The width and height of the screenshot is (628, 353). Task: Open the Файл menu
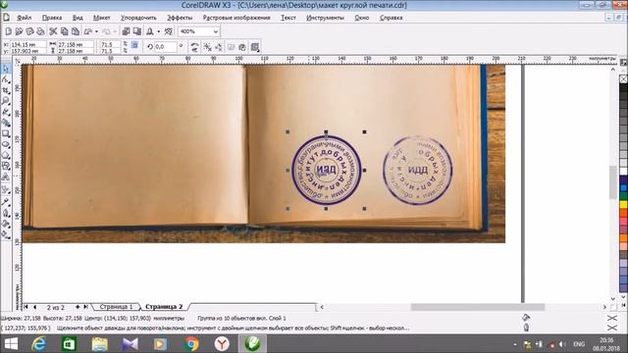(24, 18)
